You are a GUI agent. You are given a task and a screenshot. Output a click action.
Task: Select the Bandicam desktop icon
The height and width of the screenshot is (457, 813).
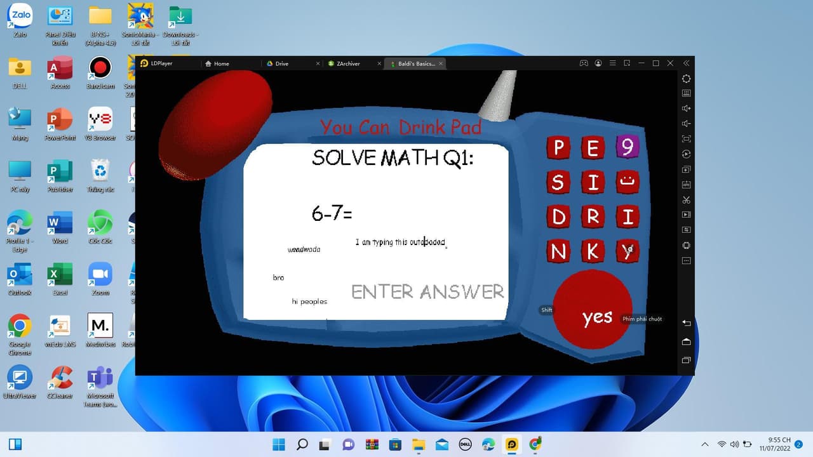[x=100, y=72]
